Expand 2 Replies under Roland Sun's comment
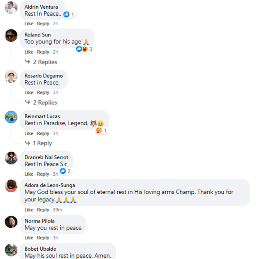261x259 pixels. click(x=45, y=62)
